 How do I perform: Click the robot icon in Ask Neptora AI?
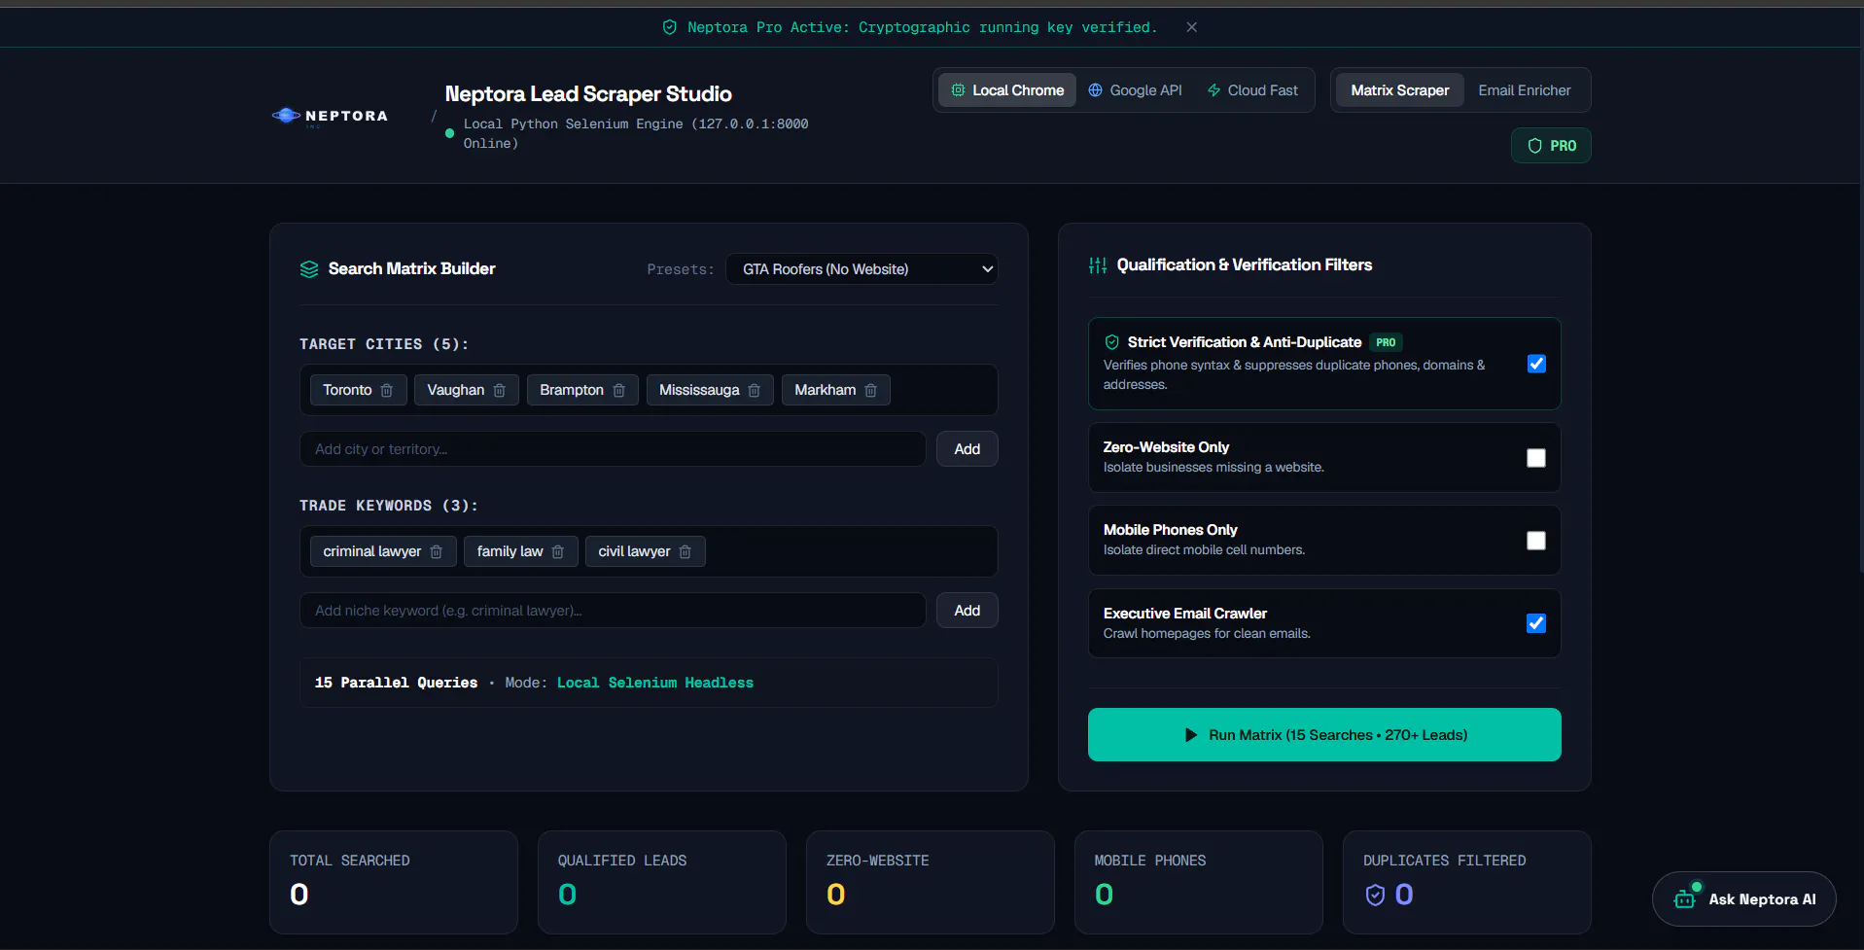[1686, 898]
